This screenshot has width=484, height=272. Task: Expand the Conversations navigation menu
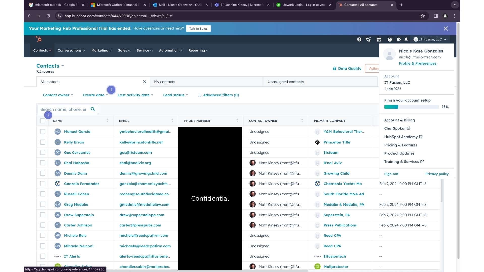71,50
